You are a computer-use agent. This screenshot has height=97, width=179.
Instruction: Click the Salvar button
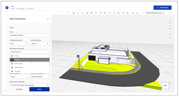[39, 89]
